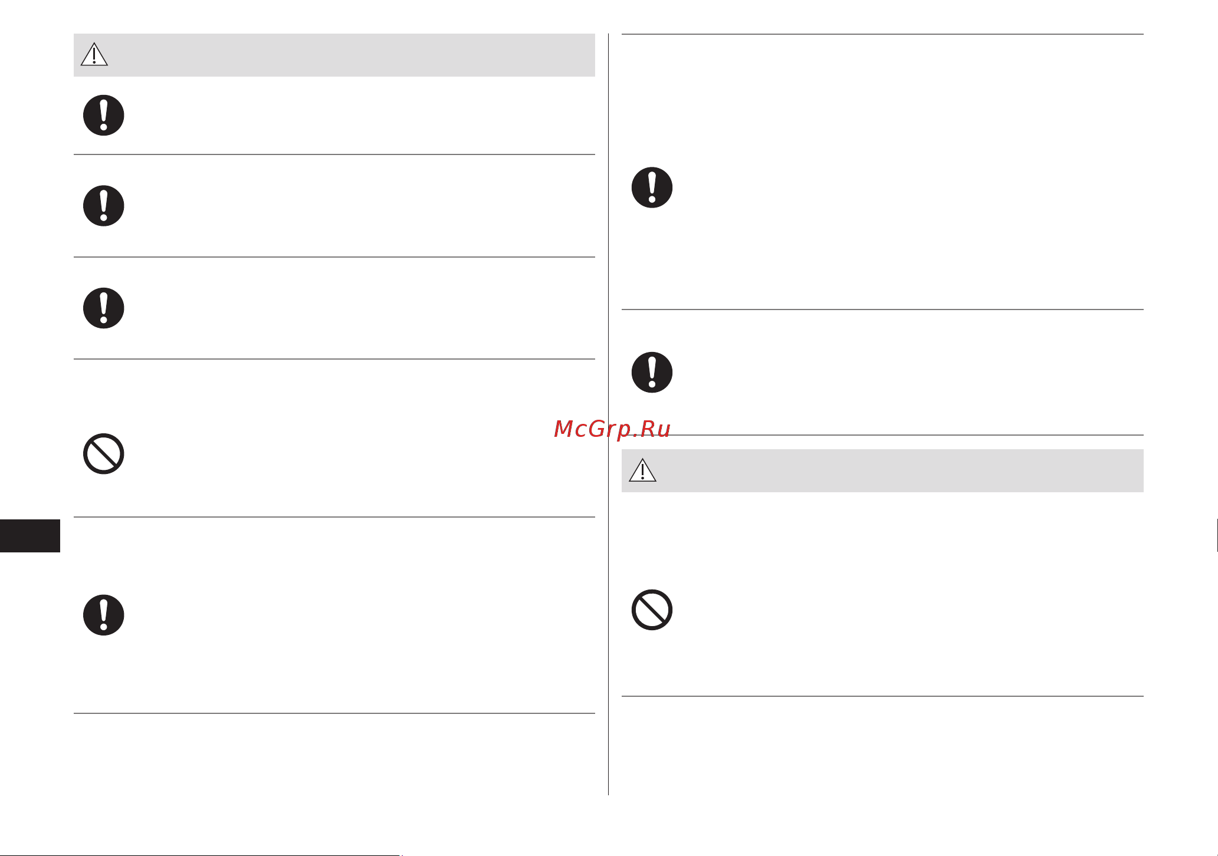
Task: Click the separator line below the right prohibition icon
Action: 882,696
